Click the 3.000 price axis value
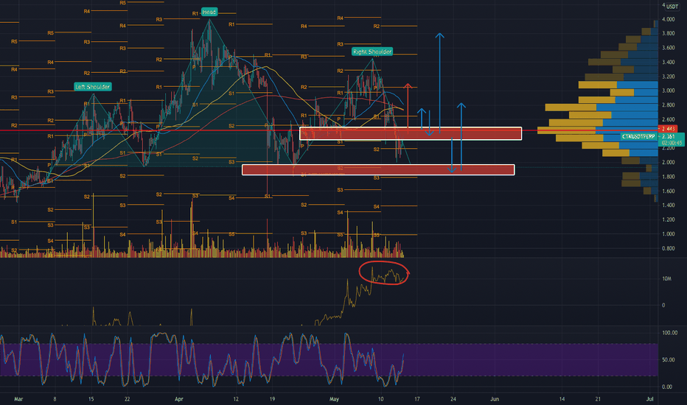 click(668, 91)
